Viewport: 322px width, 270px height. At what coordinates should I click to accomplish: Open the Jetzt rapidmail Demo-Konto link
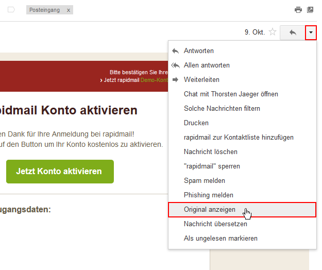tap(134, 80)
